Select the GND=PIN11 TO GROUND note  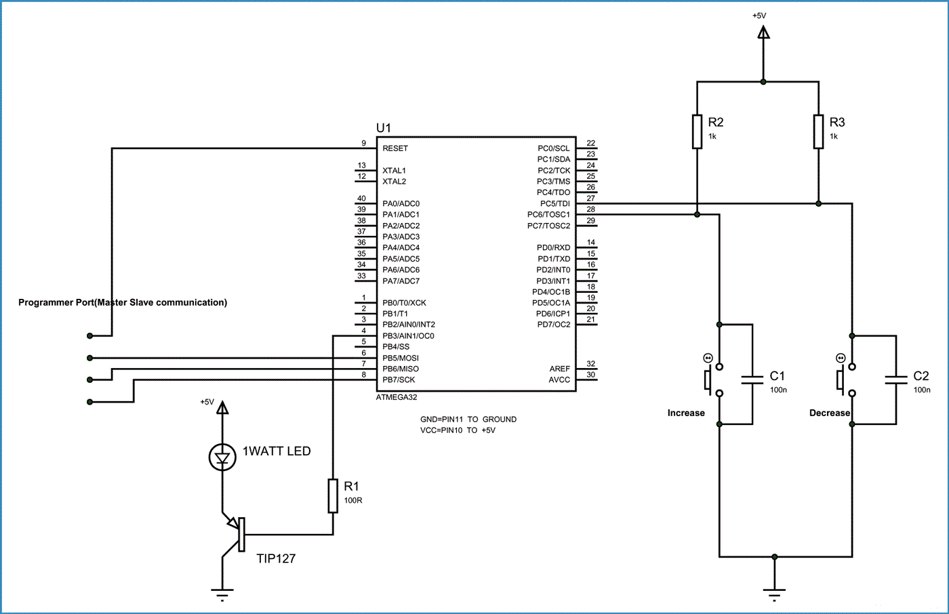click(468, 419)
